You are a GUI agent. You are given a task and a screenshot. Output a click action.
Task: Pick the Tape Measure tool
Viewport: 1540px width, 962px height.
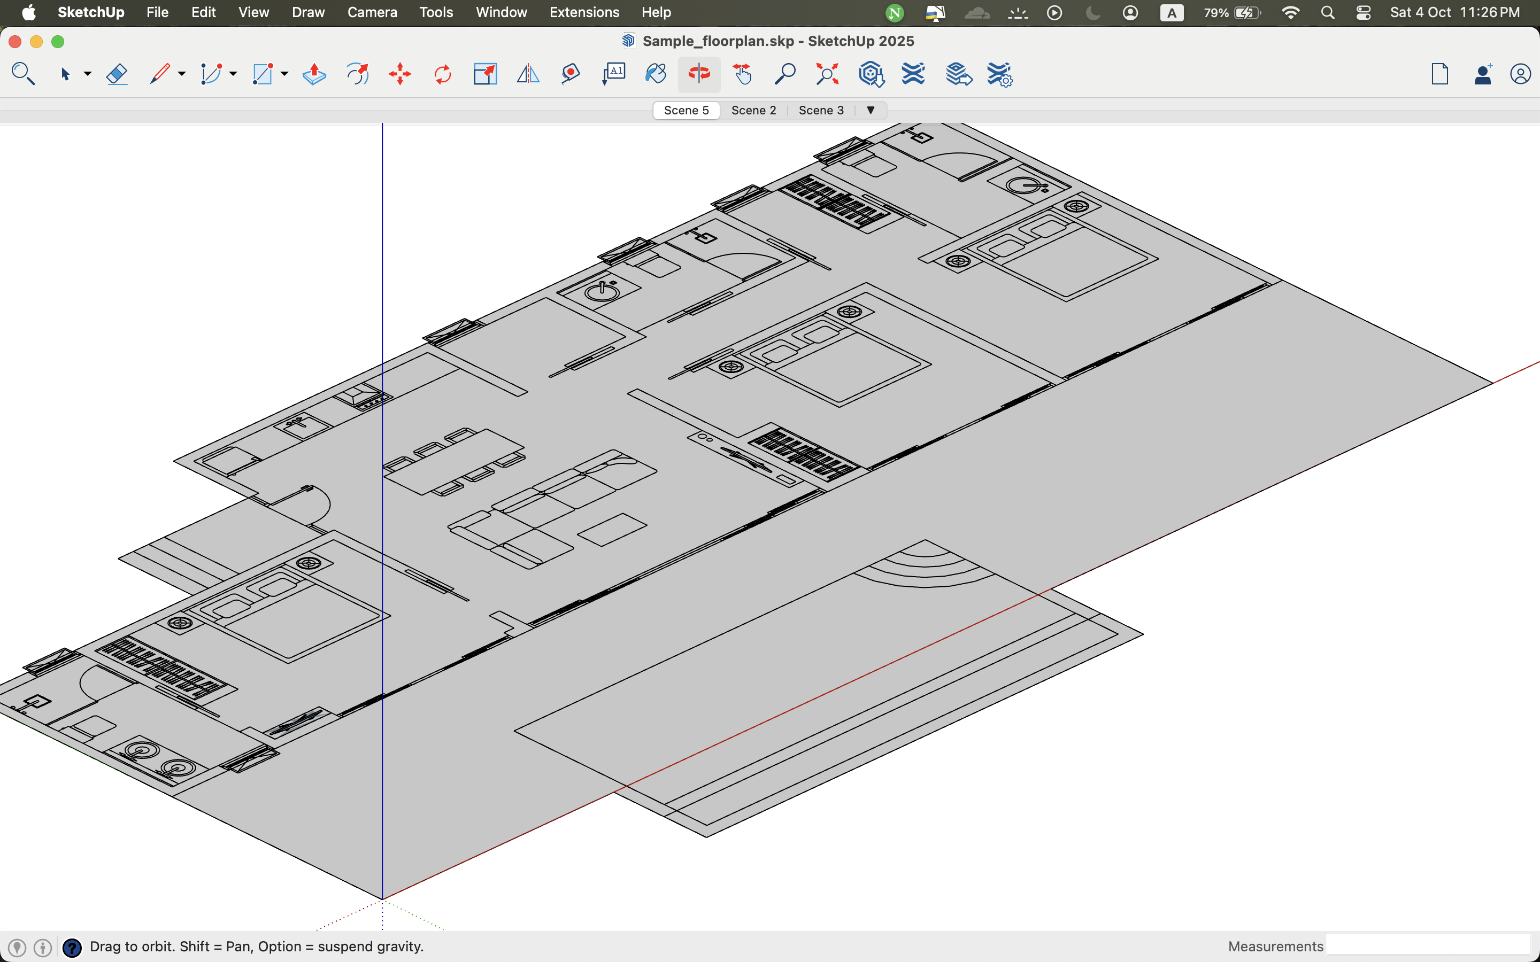click(x=569, y=74)
